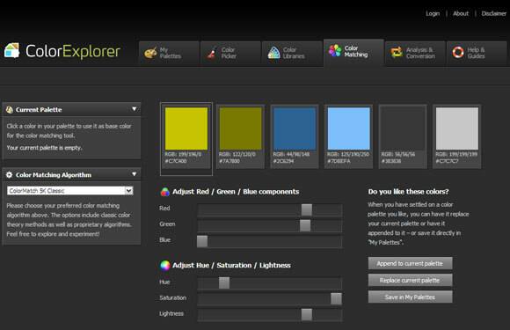Click the Help & Guides lifebuoy icon
This screenshot has width=510, height=330.
458,53
